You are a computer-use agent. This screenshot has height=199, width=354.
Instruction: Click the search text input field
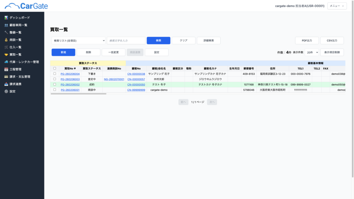[x=126, y=40]
